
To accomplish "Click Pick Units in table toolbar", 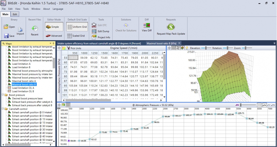I will point(74,48).
